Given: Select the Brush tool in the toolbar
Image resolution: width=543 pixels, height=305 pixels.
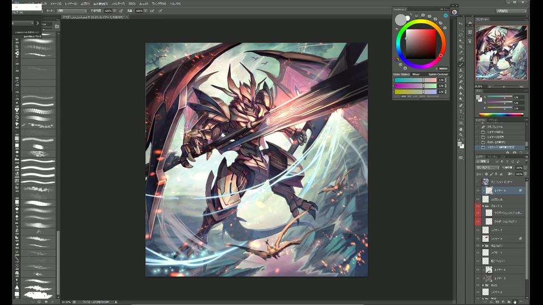Looking at the screenshot, I should pos(462,64).
